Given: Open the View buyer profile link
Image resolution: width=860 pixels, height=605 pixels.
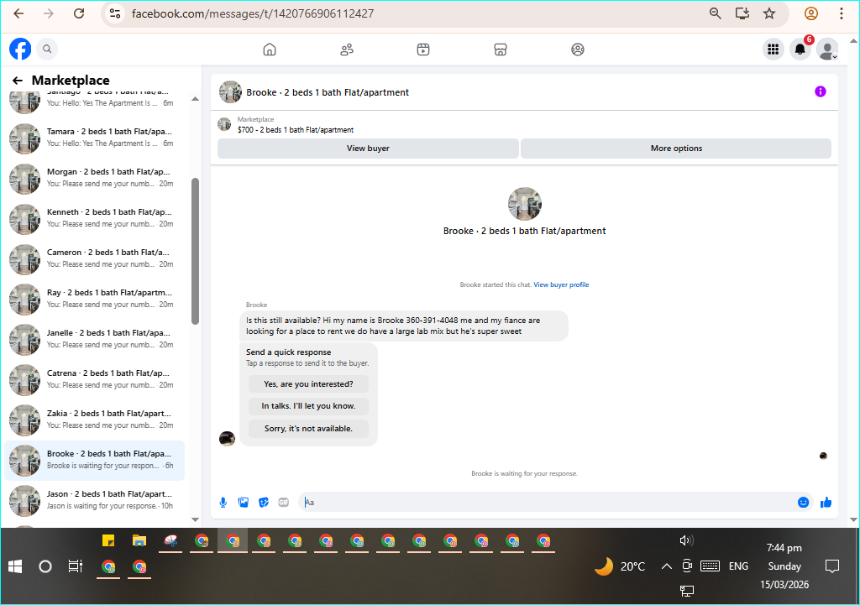Looking at the screenshot, I should [561, 285].
